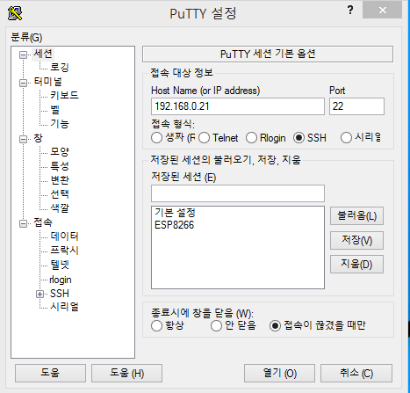Collapse the 터미널 tree node
The image size is (410, 393).
(x=23, y=83)
